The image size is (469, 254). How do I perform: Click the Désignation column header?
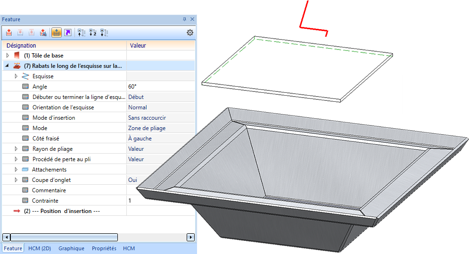[x=64, y=45]
